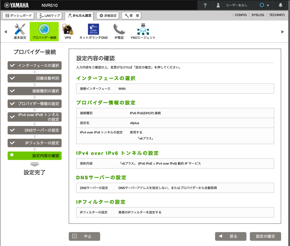Open the ネットボランチDNS icon
290x246 pixels.
[x=94, y=31]
